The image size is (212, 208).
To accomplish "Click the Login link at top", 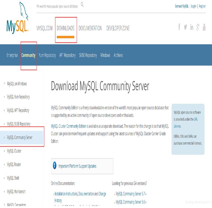I will 193,6.
